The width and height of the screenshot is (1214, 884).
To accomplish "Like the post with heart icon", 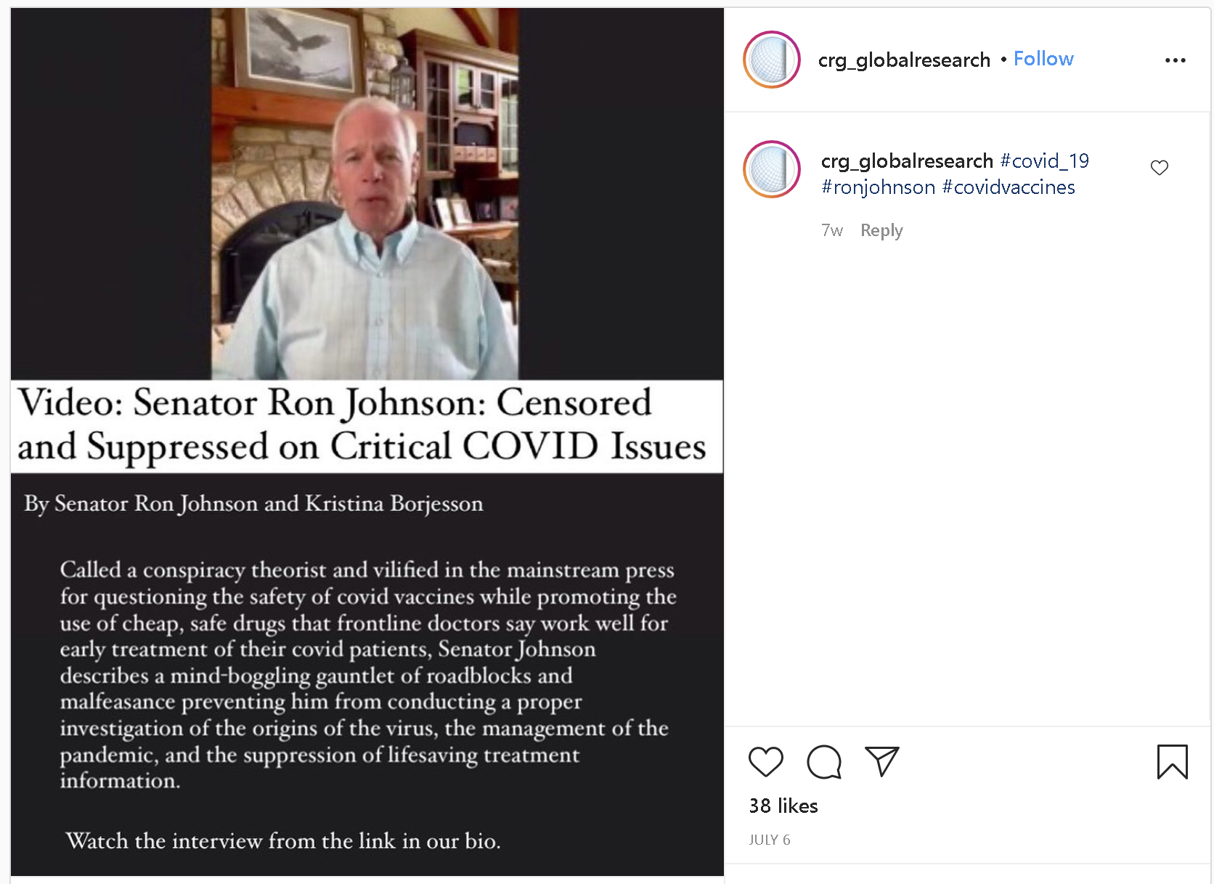I will click(765, 762).
